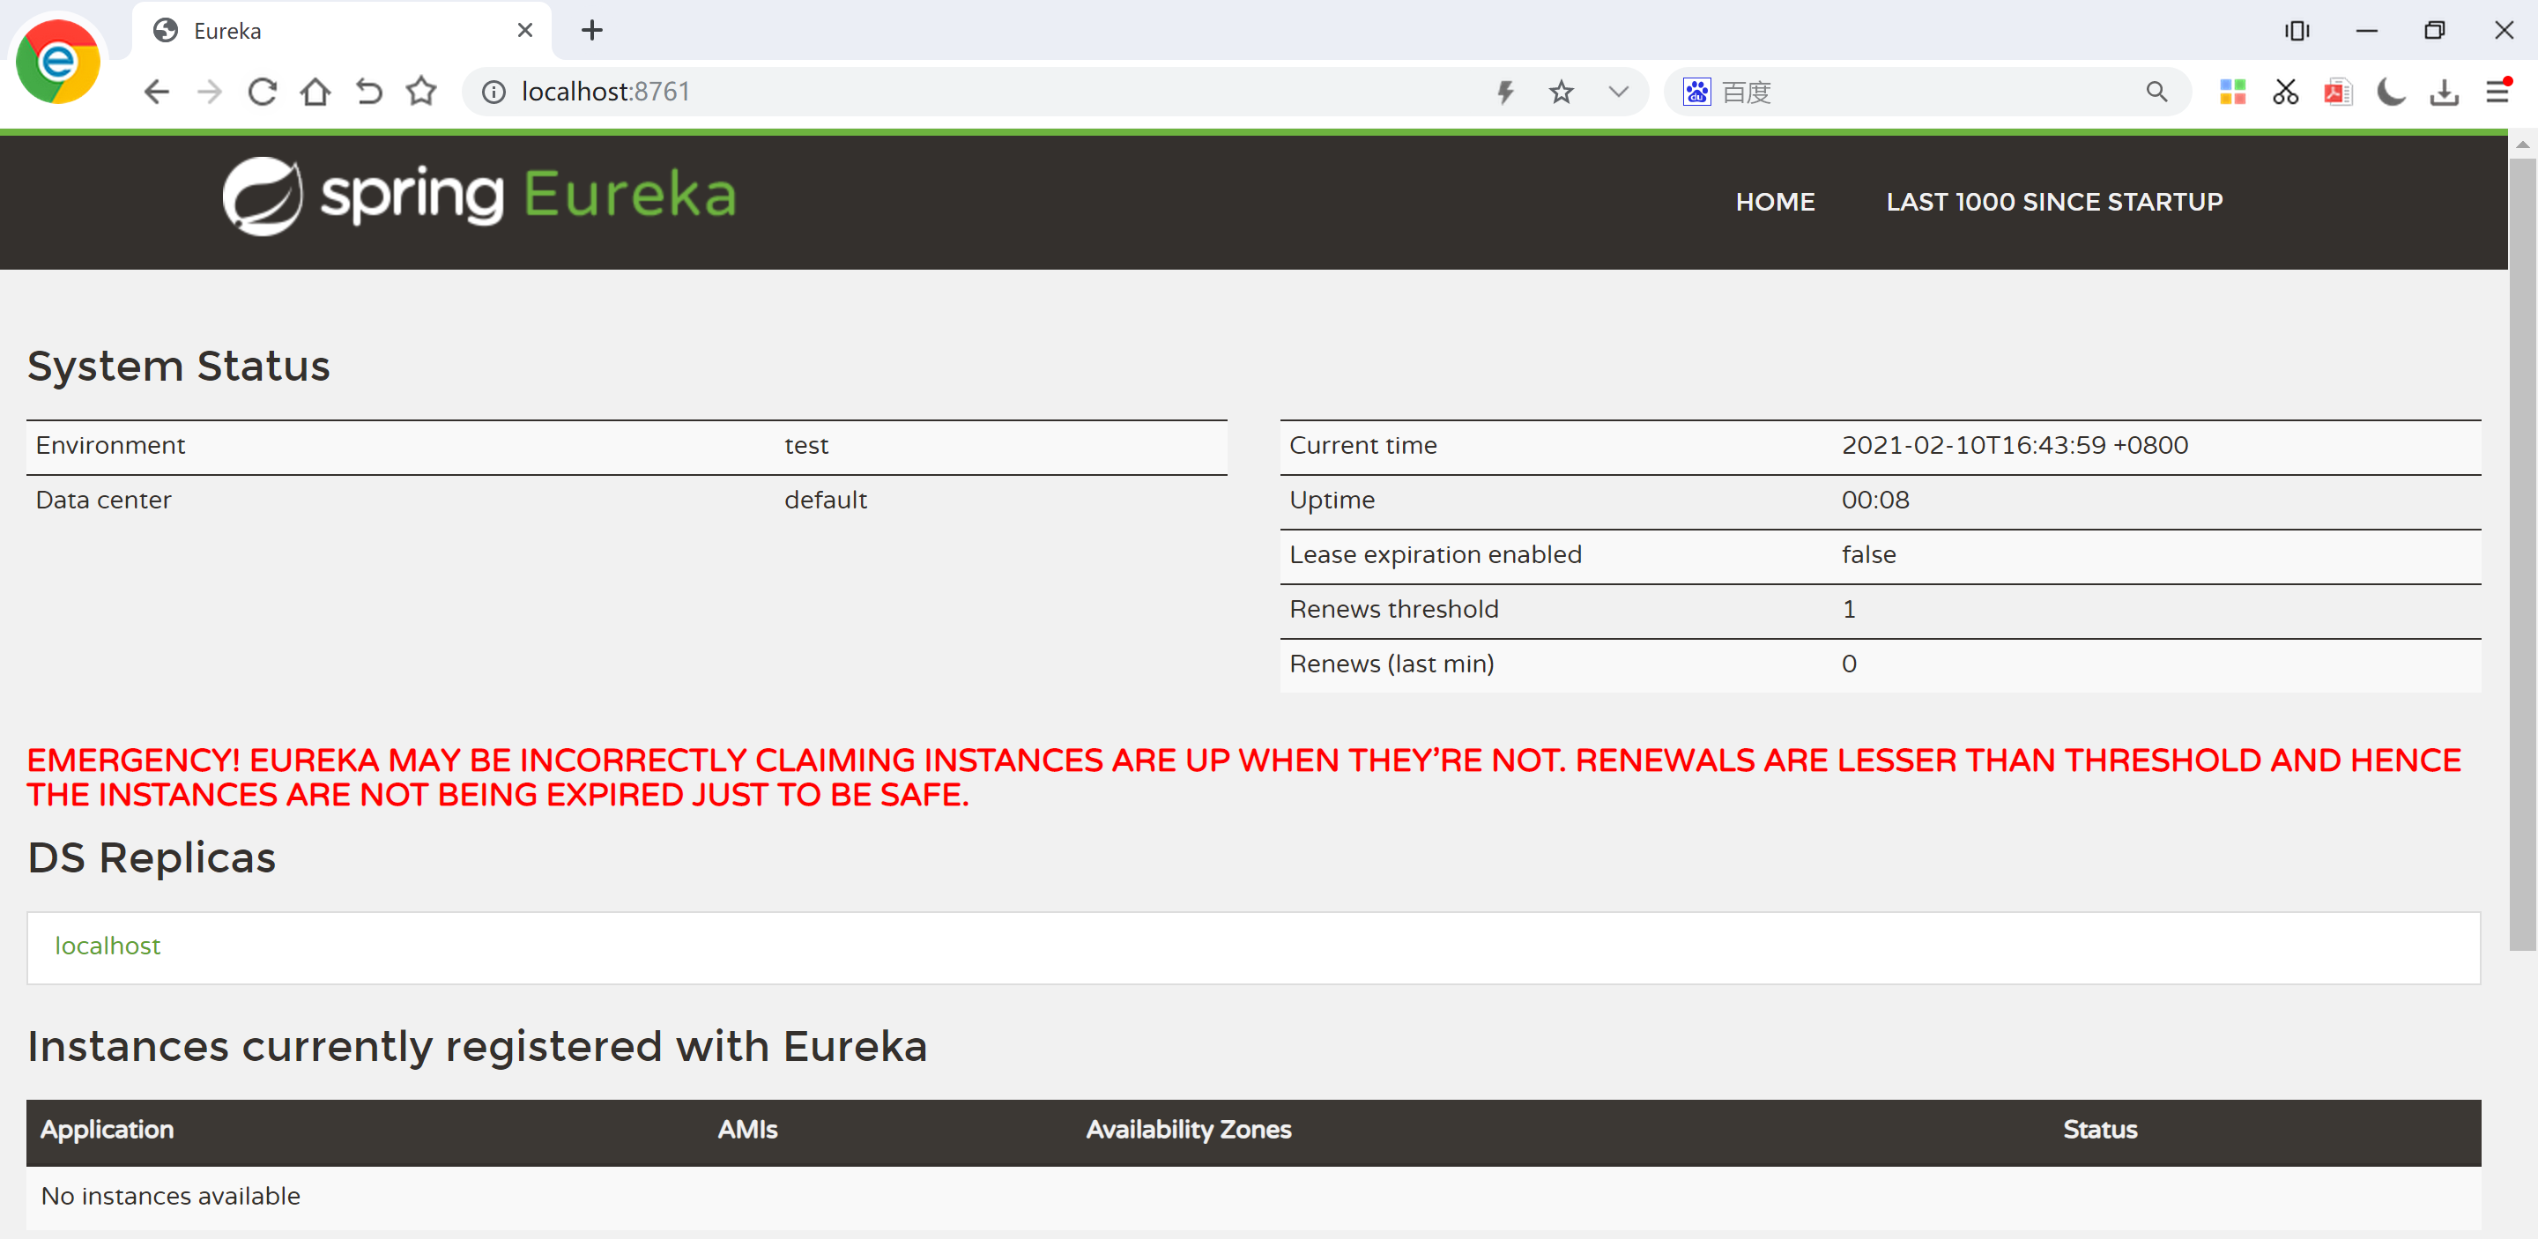Open LAST 1000 SINCE STARTUP link
Image resolution: width=2538 pixels, height=1239 pixels.
coord(2054,202)
